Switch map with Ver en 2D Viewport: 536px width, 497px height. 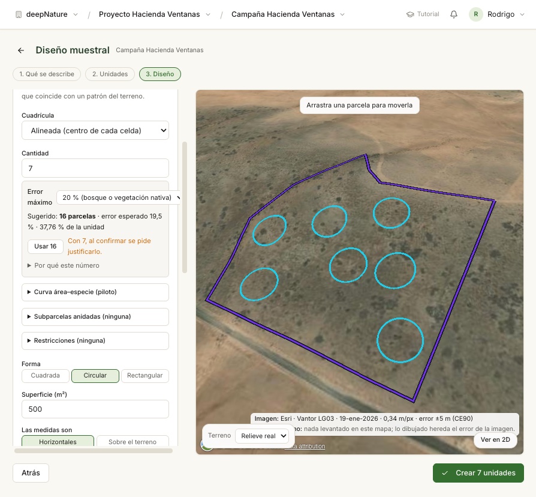495,440
